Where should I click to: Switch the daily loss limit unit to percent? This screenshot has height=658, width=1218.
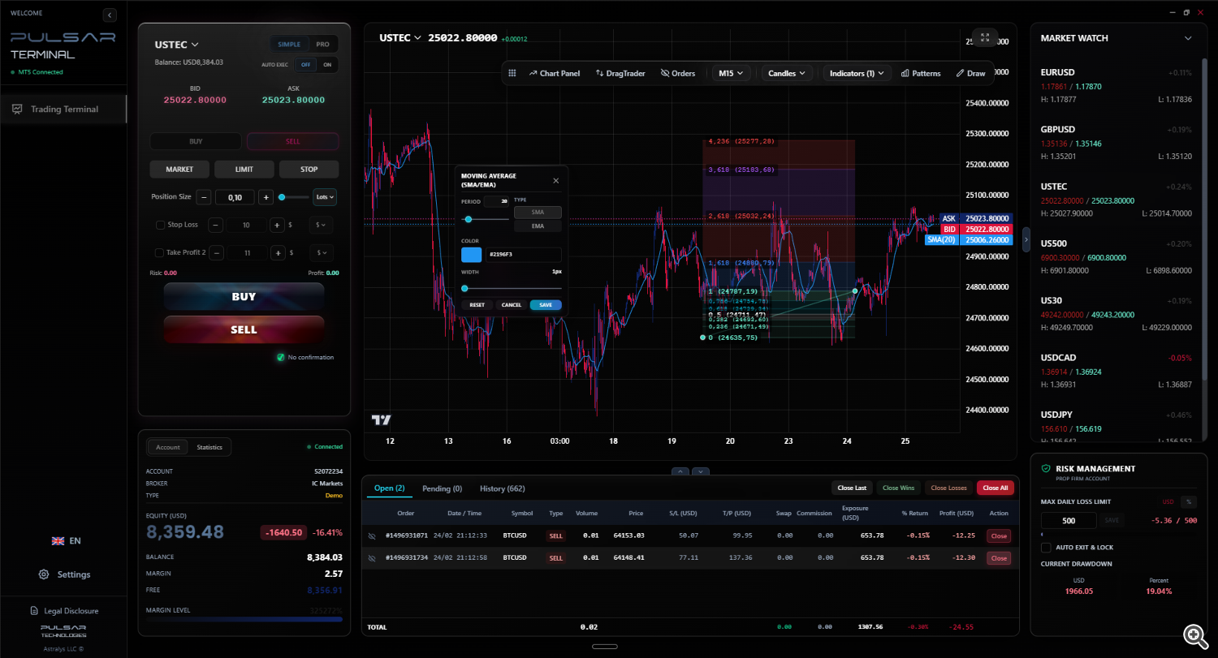point(1189,501)
